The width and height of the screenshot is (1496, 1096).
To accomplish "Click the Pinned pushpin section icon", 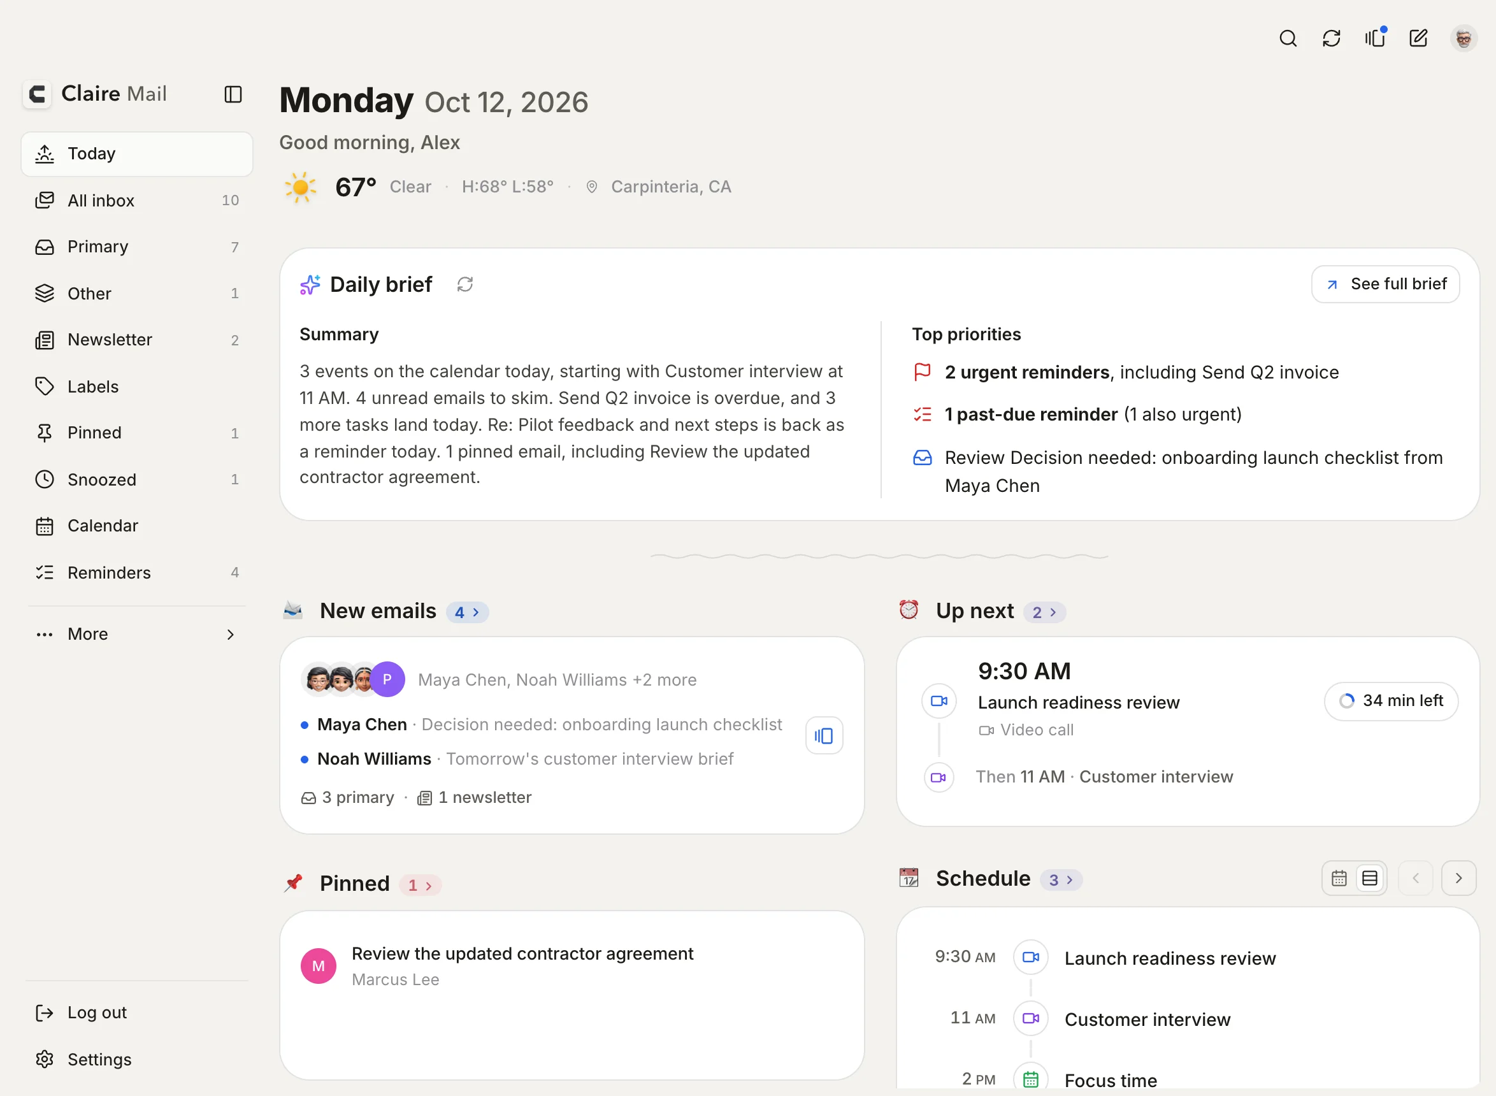I will 292,883.
